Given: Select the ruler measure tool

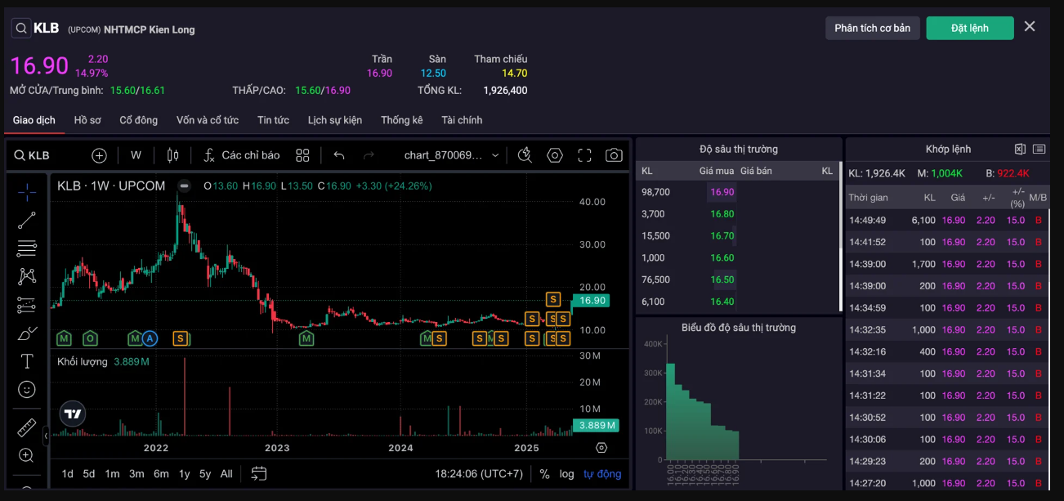Looking at the screenshot, I should (x=27, y=427).
